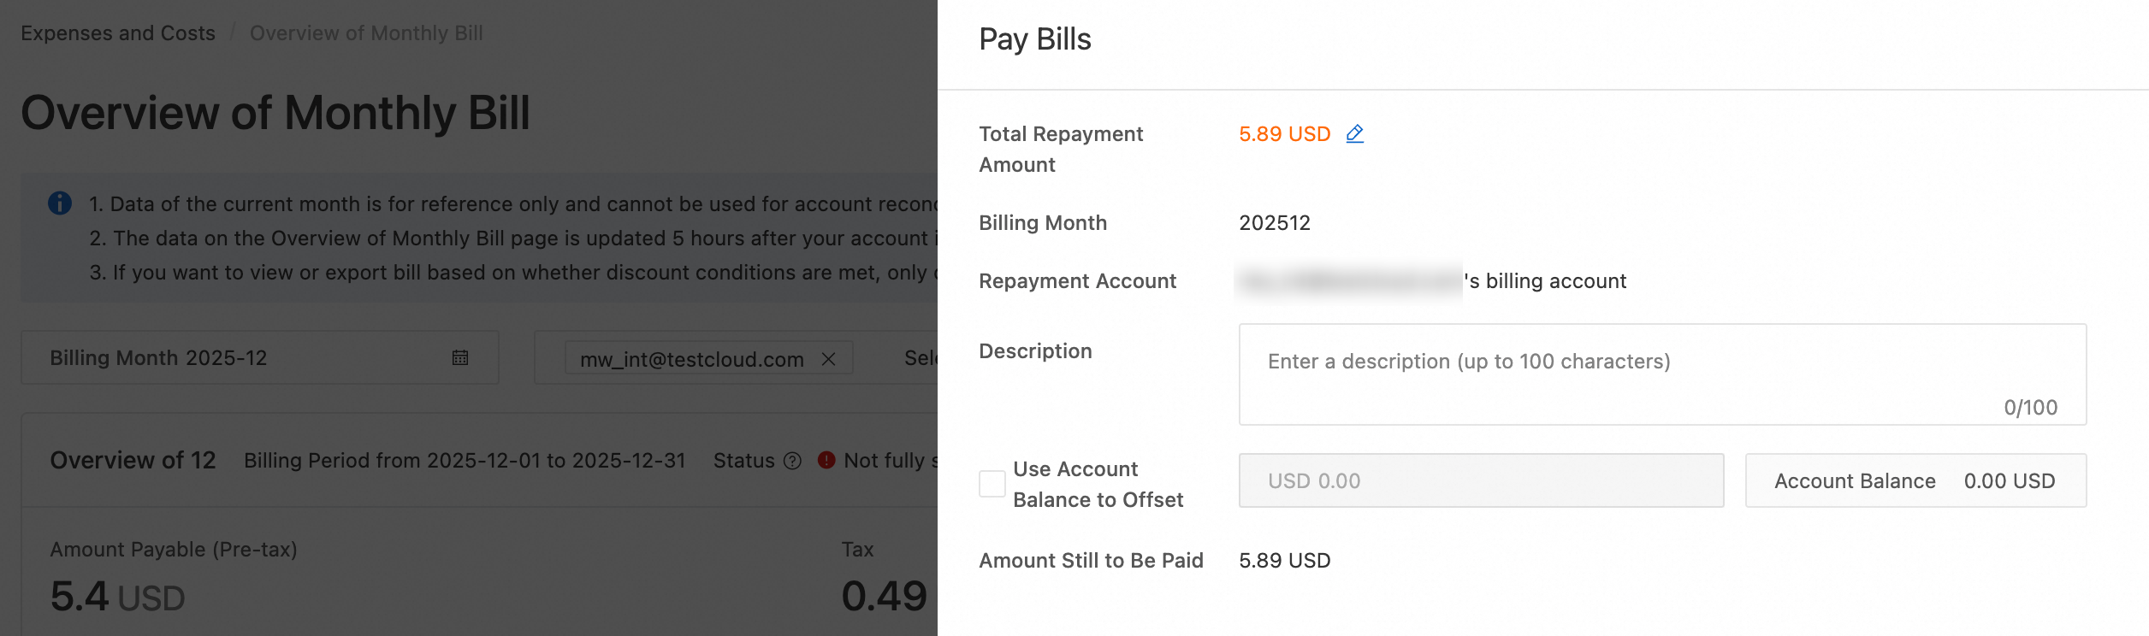Remove the mw_int@testcloud.com tag
The width and height of the screenshot is (2149, 636).
tap(828, 359)
